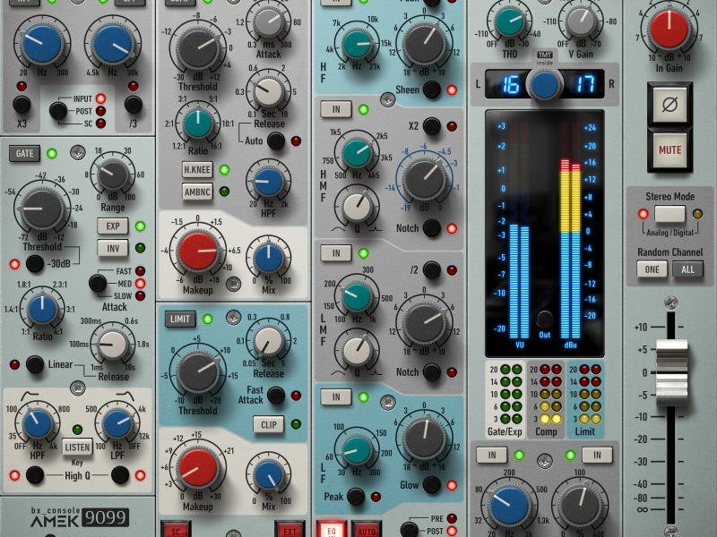717x537 pixels.
Task: Click the sidechain LPF Hz knob
Action: coord(117,423)
